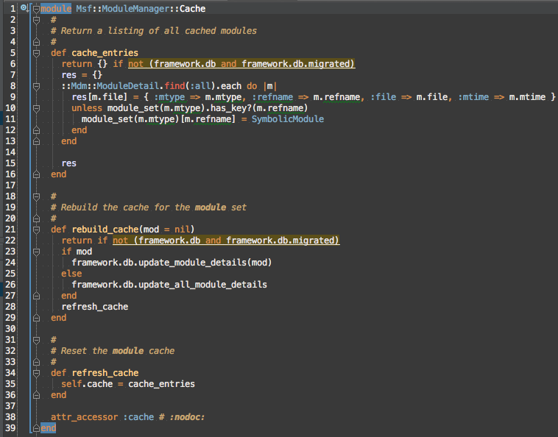Fold the rebuild_cache method at line 21
Screen dimensions: 558x437
click(x=36, y=230)
